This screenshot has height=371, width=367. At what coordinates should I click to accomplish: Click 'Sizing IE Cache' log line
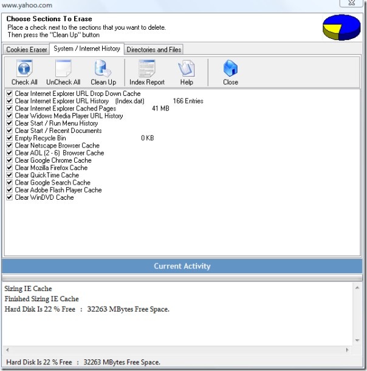click(x=28, y=288)
